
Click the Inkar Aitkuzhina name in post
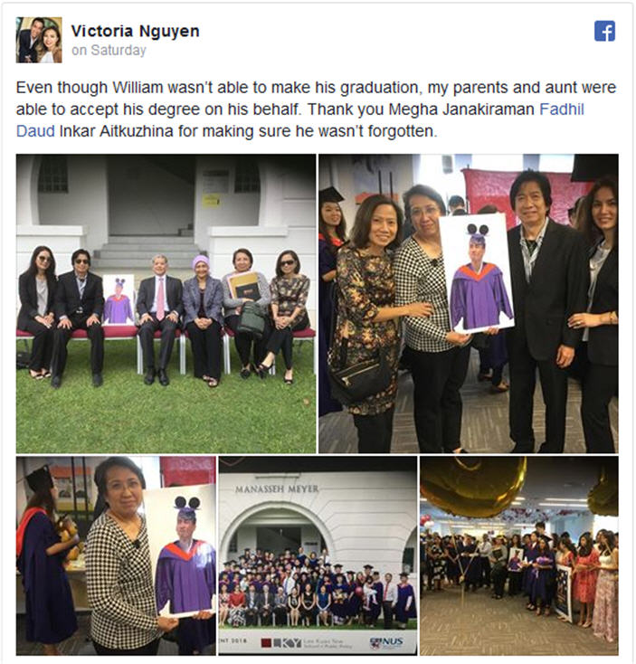click(117, 131)
